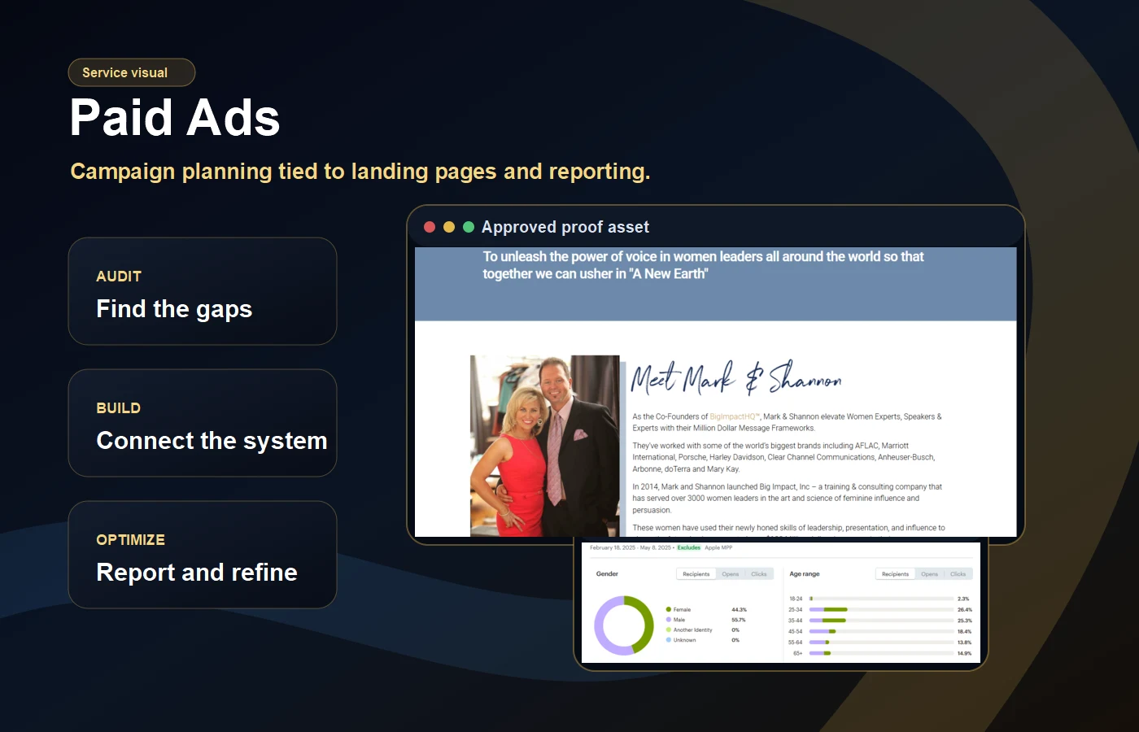Click the 14.9% age value

click(x=965, y=653)
